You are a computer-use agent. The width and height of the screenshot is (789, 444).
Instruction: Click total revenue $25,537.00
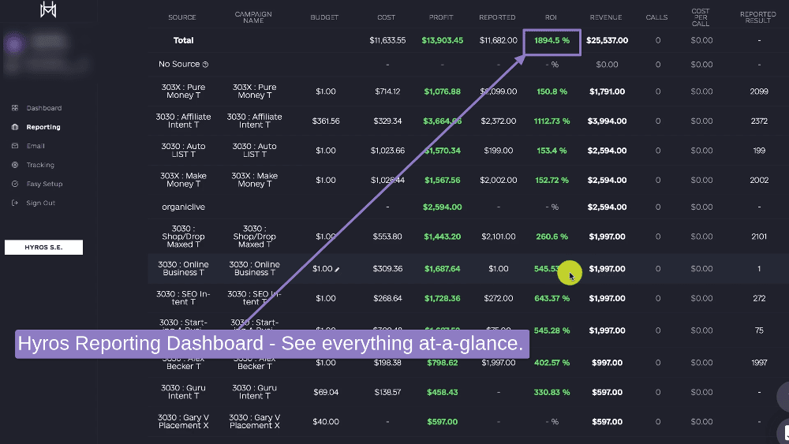pyautogui.click(x=607, y=40)
